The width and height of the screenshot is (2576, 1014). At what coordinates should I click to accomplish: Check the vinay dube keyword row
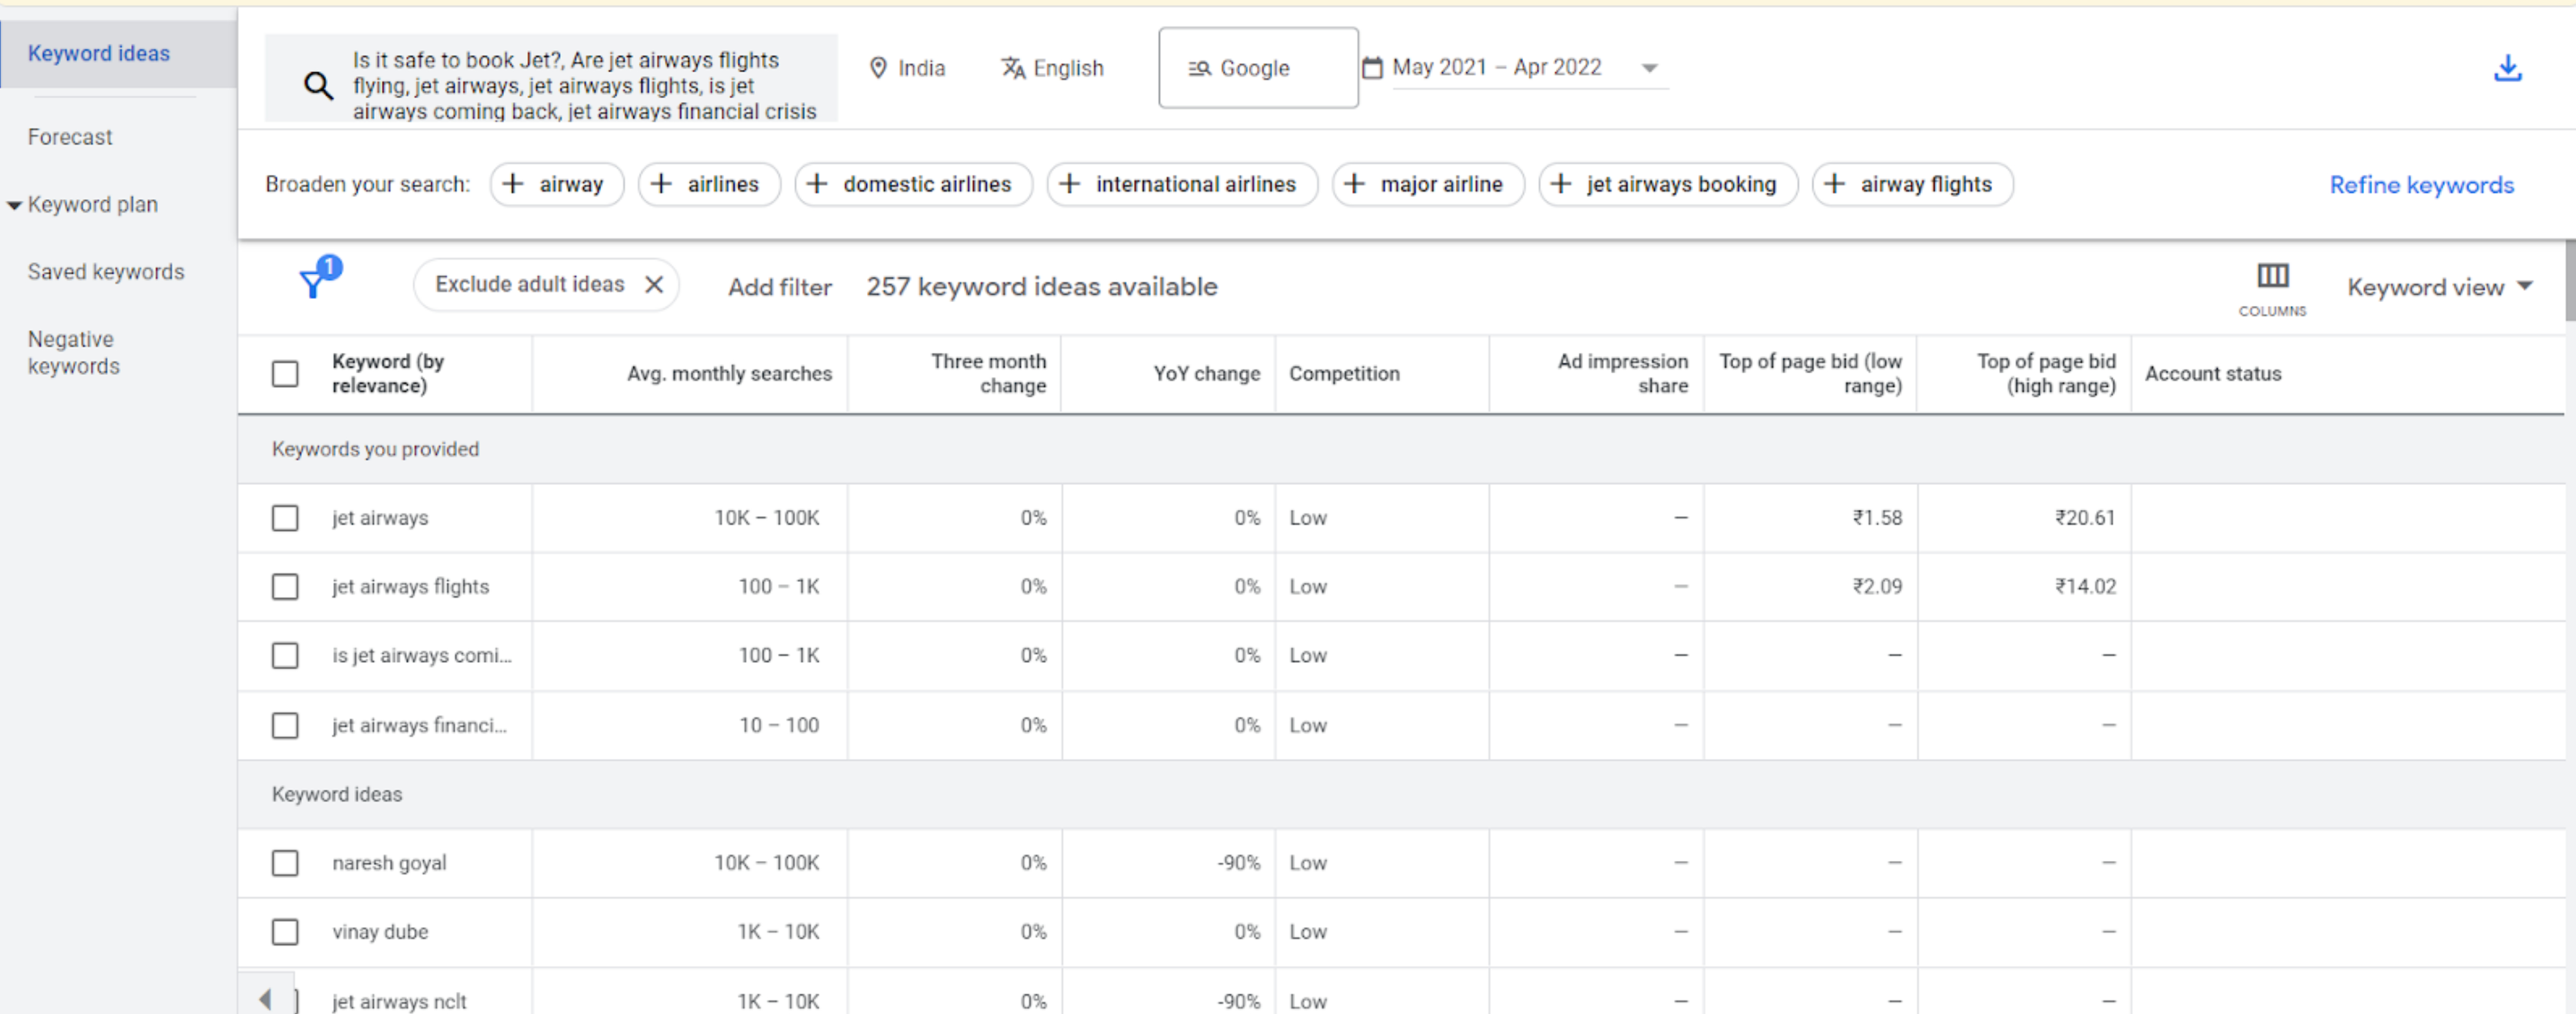[x=285, y=932]
